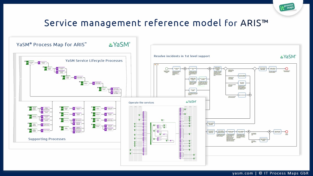313x176 pixels.
Task: Click the 'Resolve incidents in 1st level support' heading
Action: click(182, 56)
